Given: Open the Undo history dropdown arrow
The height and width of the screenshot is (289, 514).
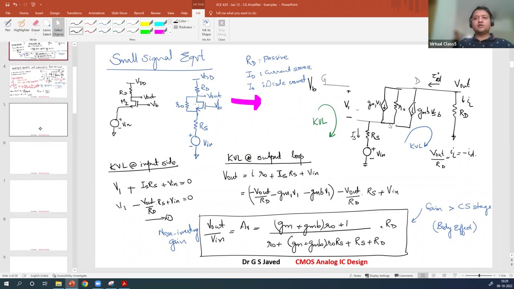Looking at the screenshot, I should coord(20,4).
